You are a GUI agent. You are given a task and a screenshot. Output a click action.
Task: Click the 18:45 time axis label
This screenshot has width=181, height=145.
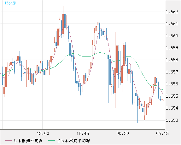(x=83, y=133)
